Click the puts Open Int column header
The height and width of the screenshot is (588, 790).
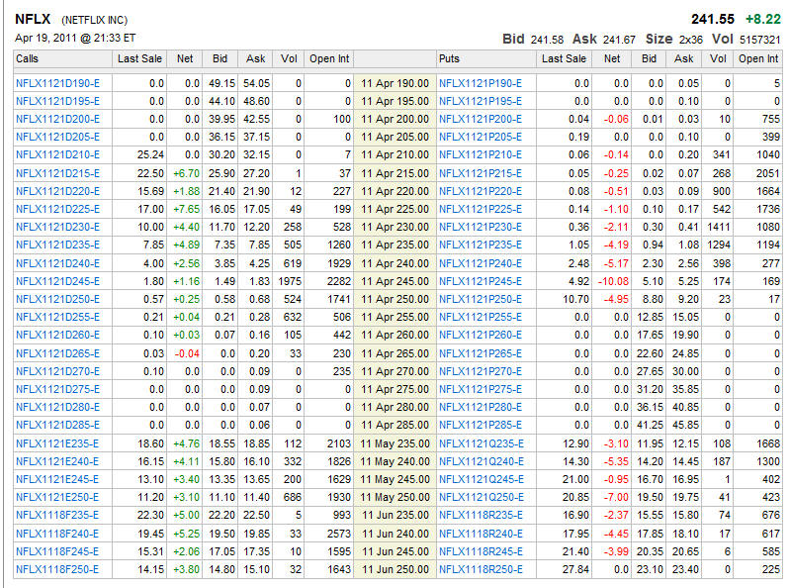point(758,59)
